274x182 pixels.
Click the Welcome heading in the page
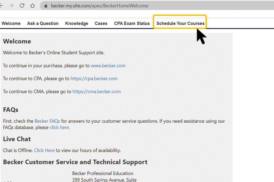(17, 41)
